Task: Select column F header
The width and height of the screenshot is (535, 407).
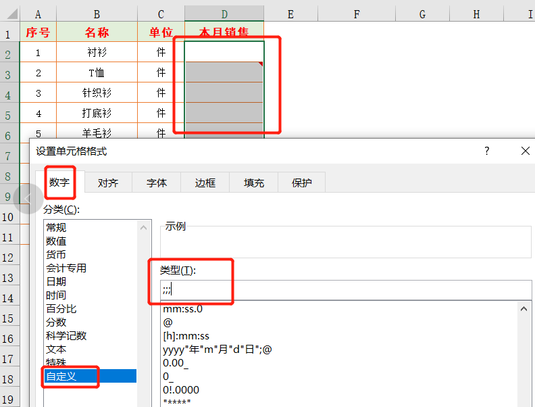Action: [x=357, y=14]
